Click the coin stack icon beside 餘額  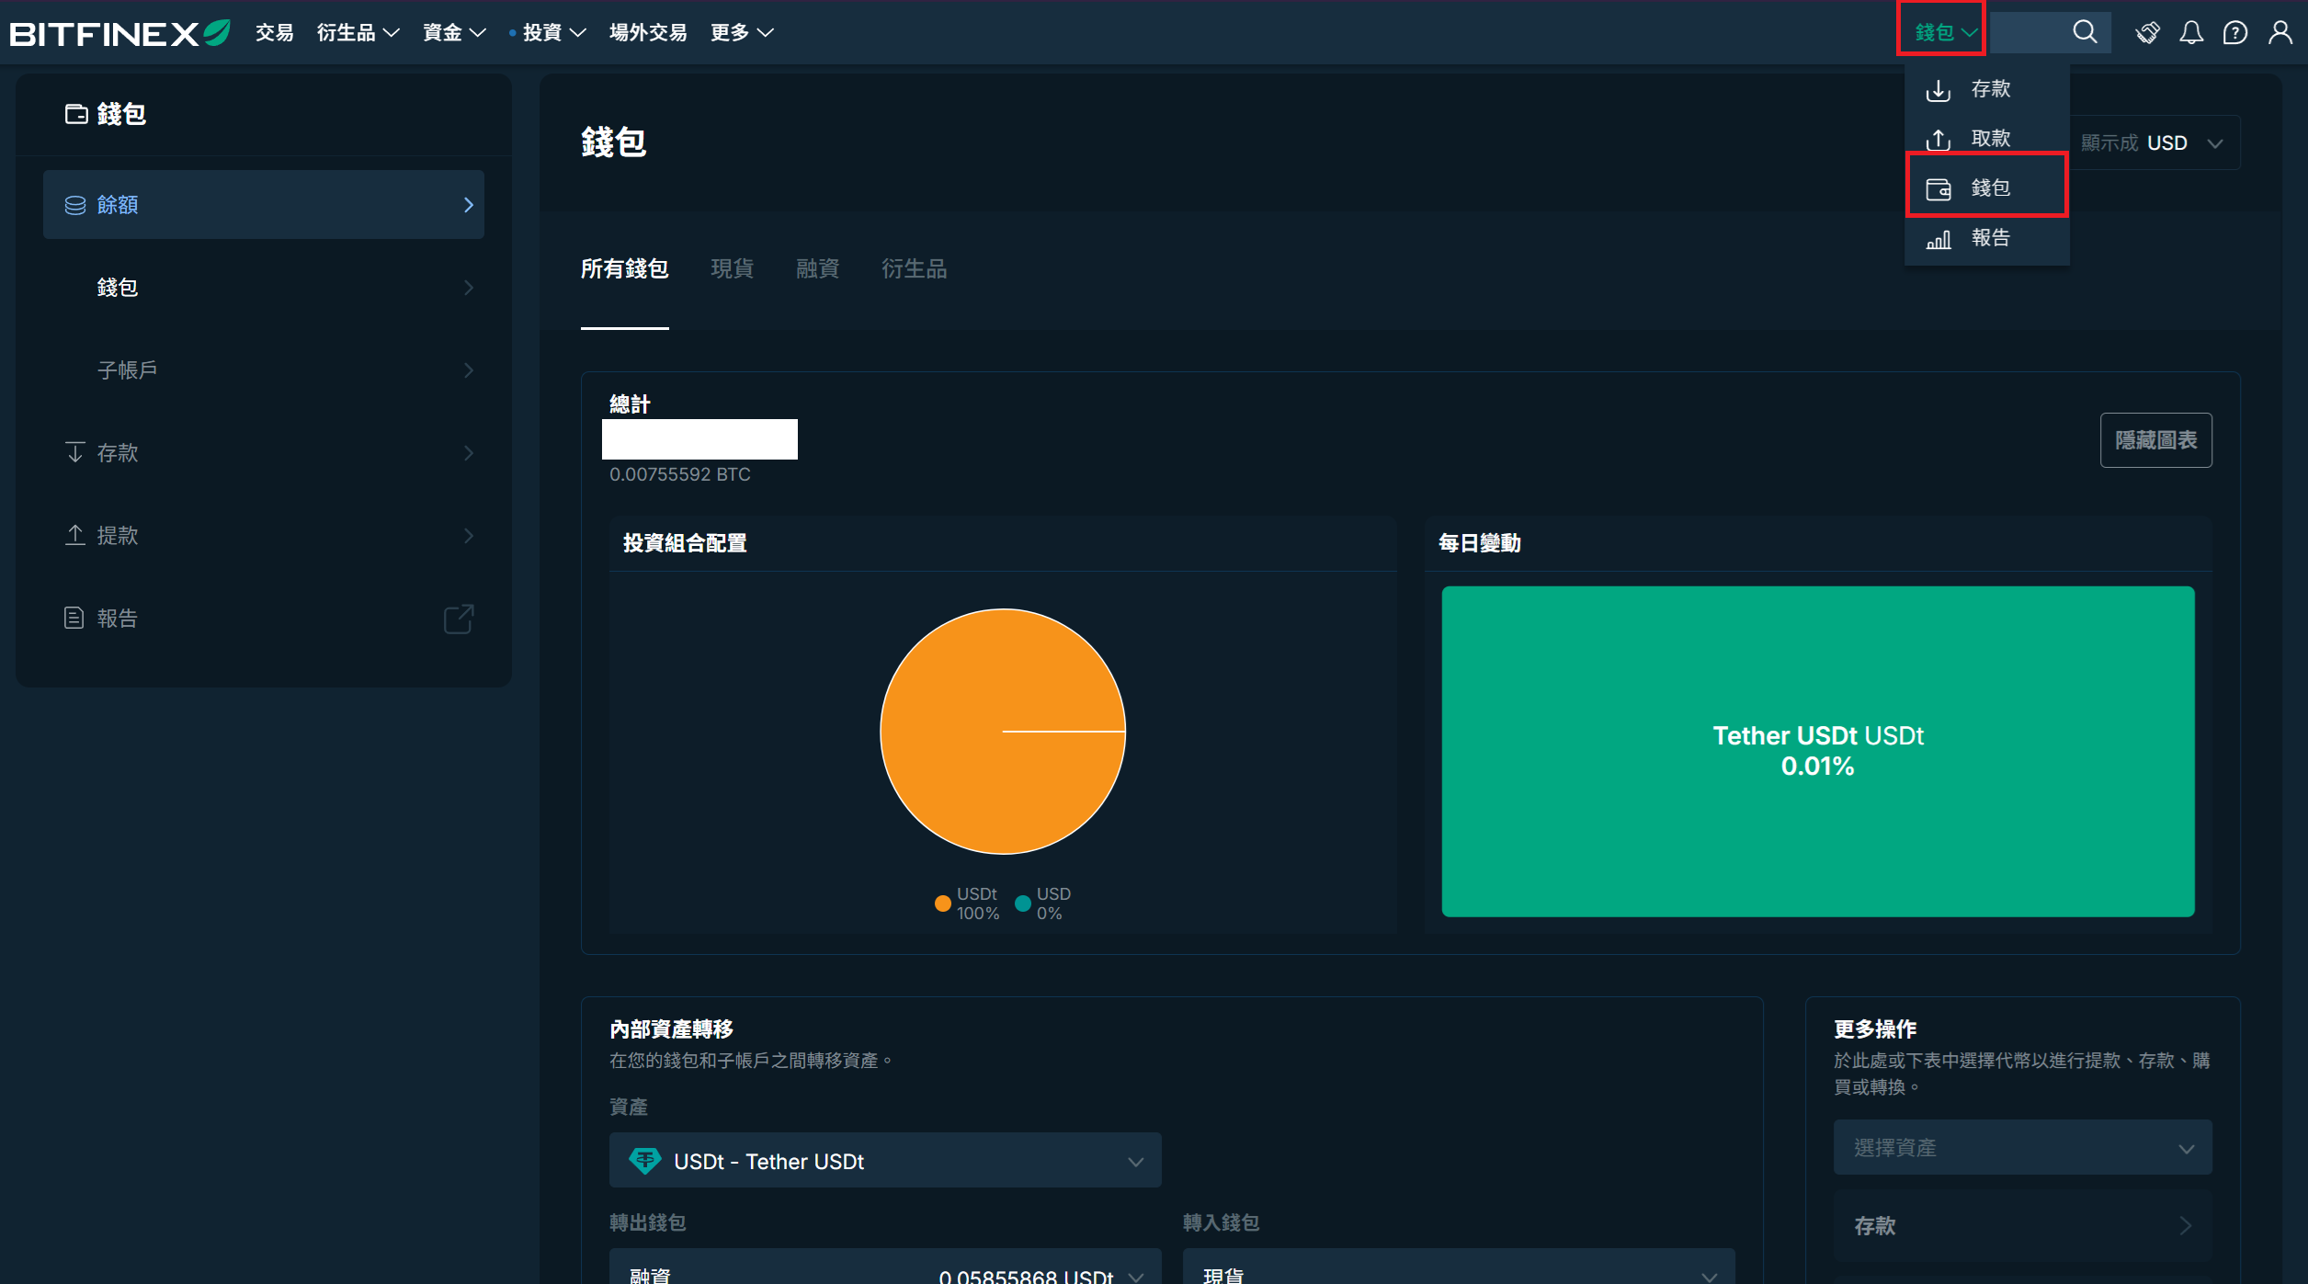point(75,205)
